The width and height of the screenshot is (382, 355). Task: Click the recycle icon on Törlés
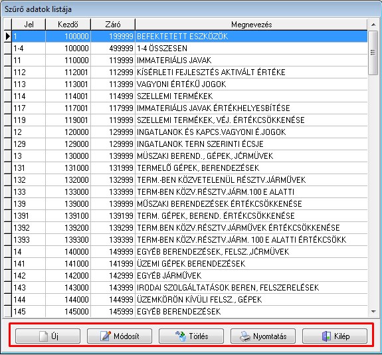pyautogui.click(x=181, y=336)
